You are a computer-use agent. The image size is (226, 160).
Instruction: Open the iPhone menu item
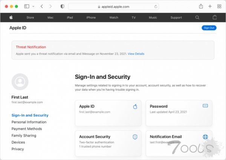[91, 17]
